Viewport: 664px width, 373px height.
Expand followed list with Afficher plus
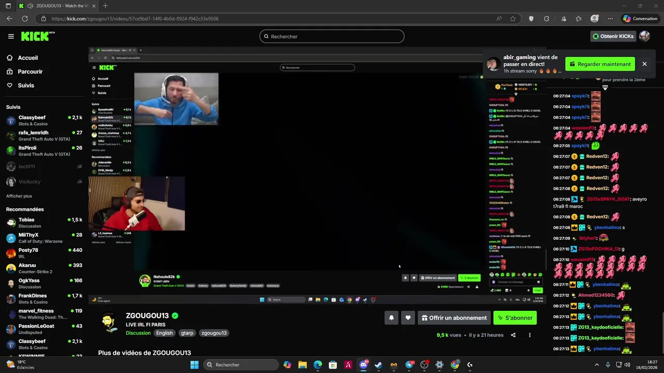(x=19, y=196)
